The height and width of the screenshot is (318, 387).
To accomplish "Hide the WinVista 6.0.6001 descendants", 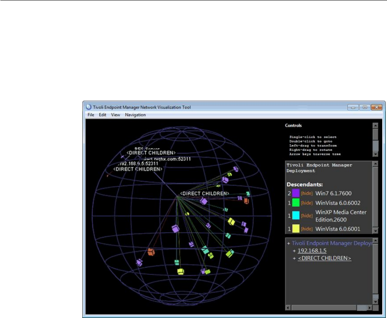I will [x=307, y=229].
